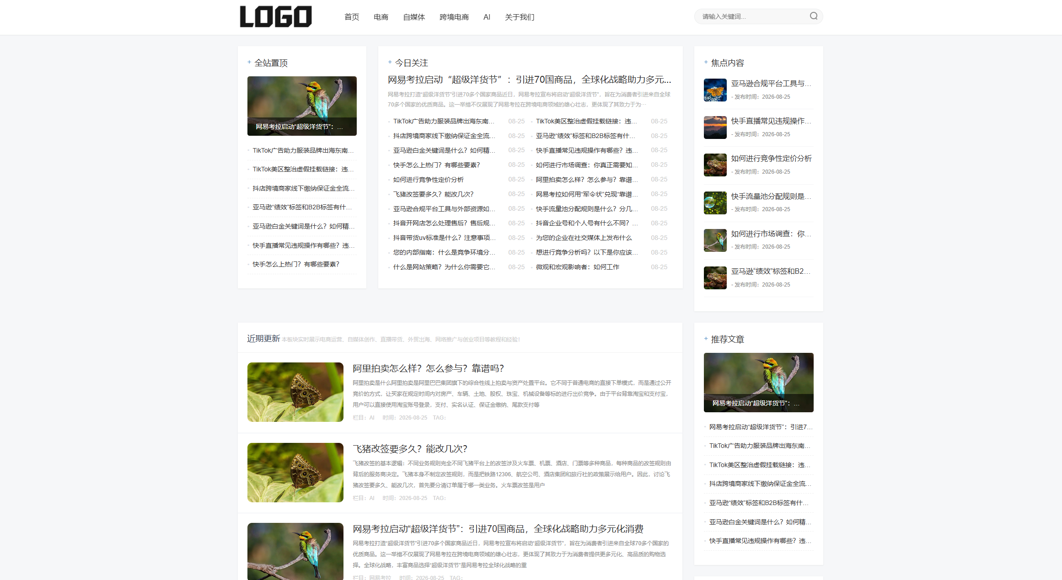Open headline 网易考拉启动"超级洋货节" in 今日关注

pyautogui.click(x=530, y=80)
